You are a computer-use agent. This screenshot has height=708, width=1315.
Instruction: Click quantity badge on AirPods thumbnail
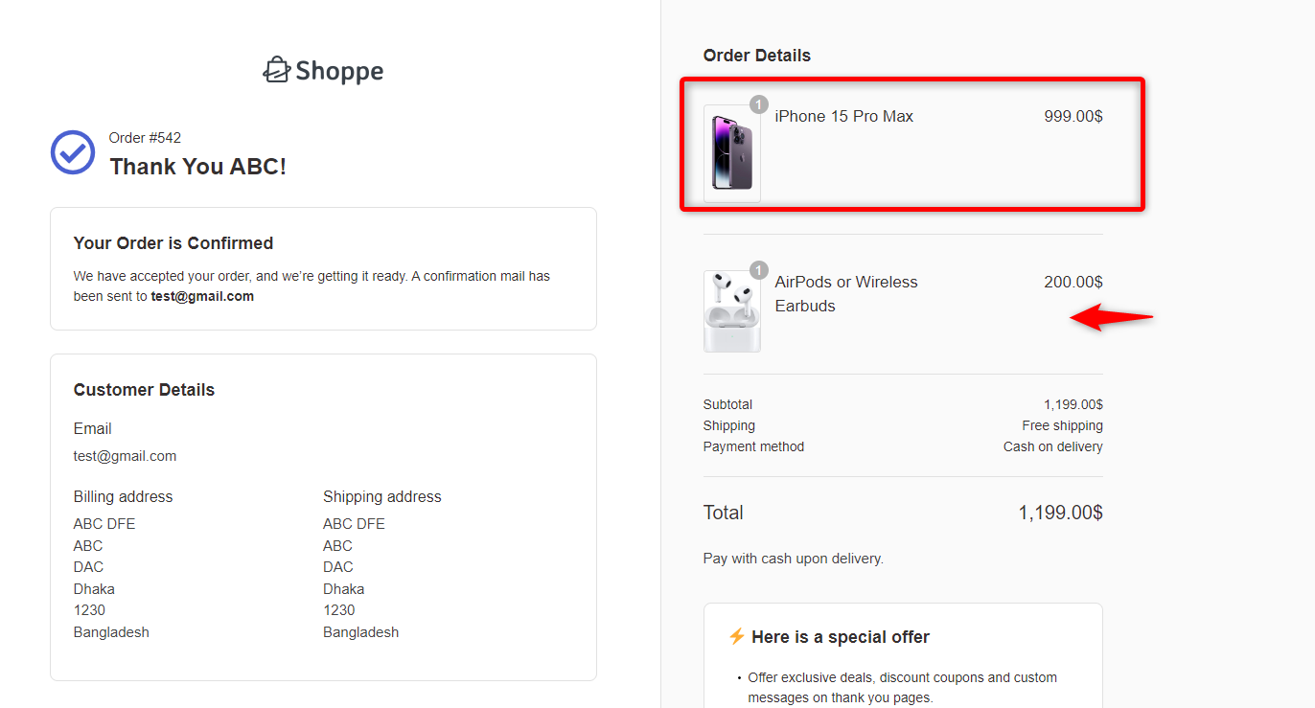pyautogui.click(x=759, y=270)
